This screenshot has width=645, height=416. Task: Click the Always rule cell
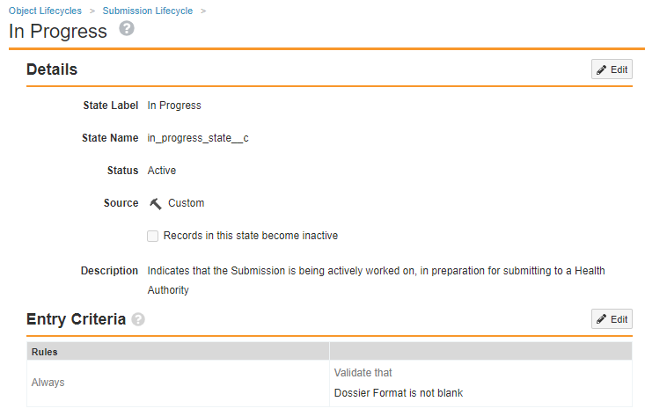point(48,383)
